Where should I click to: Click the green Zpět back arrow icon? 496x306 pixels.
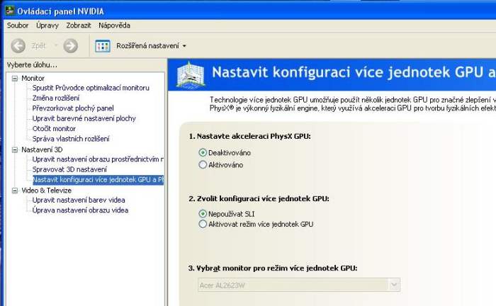pyautogui.click(x=18, y=45)
